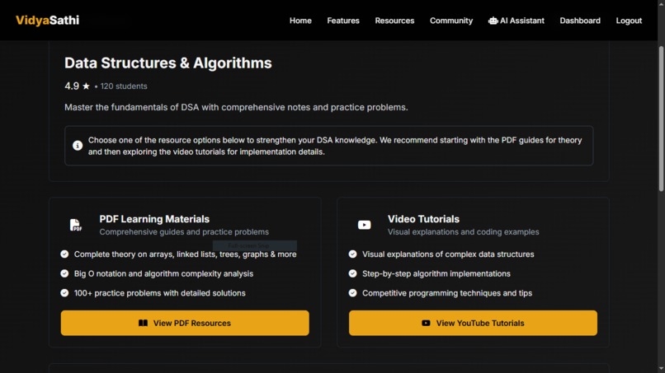Screen dimensions: 665x373
Task: Click the vertical page scrollbar thumb
Action: [661, 119]
